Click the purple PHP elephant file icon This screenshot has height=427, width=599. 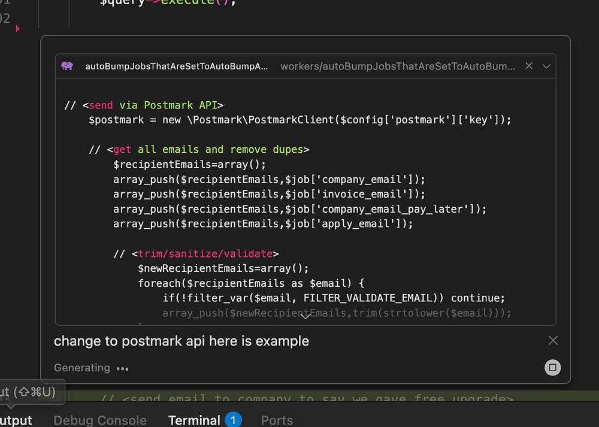tap(67, 66)
